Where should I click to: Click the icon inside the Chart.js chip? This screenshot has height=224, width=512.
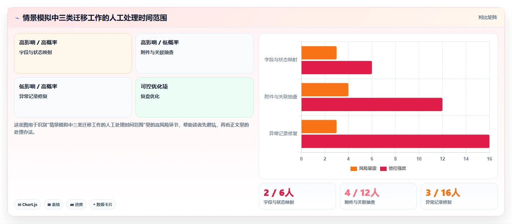click(x=20, y=205)
